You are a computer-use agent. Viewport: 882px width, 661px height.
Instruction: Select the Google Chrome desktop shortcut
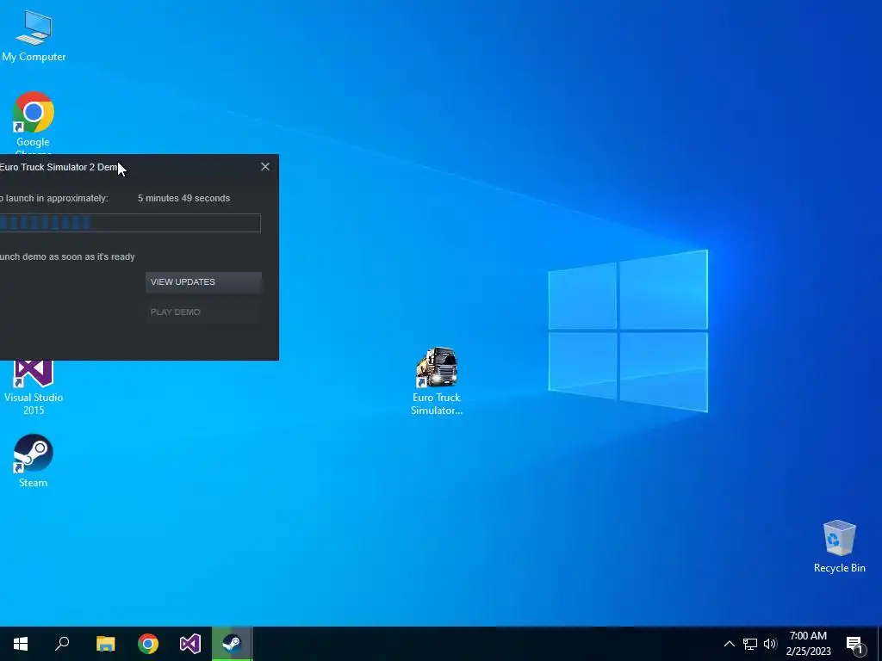[34, 122]
